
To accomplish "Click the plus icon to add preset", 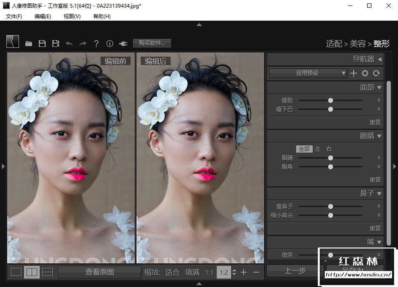I will tap(353, 73).
